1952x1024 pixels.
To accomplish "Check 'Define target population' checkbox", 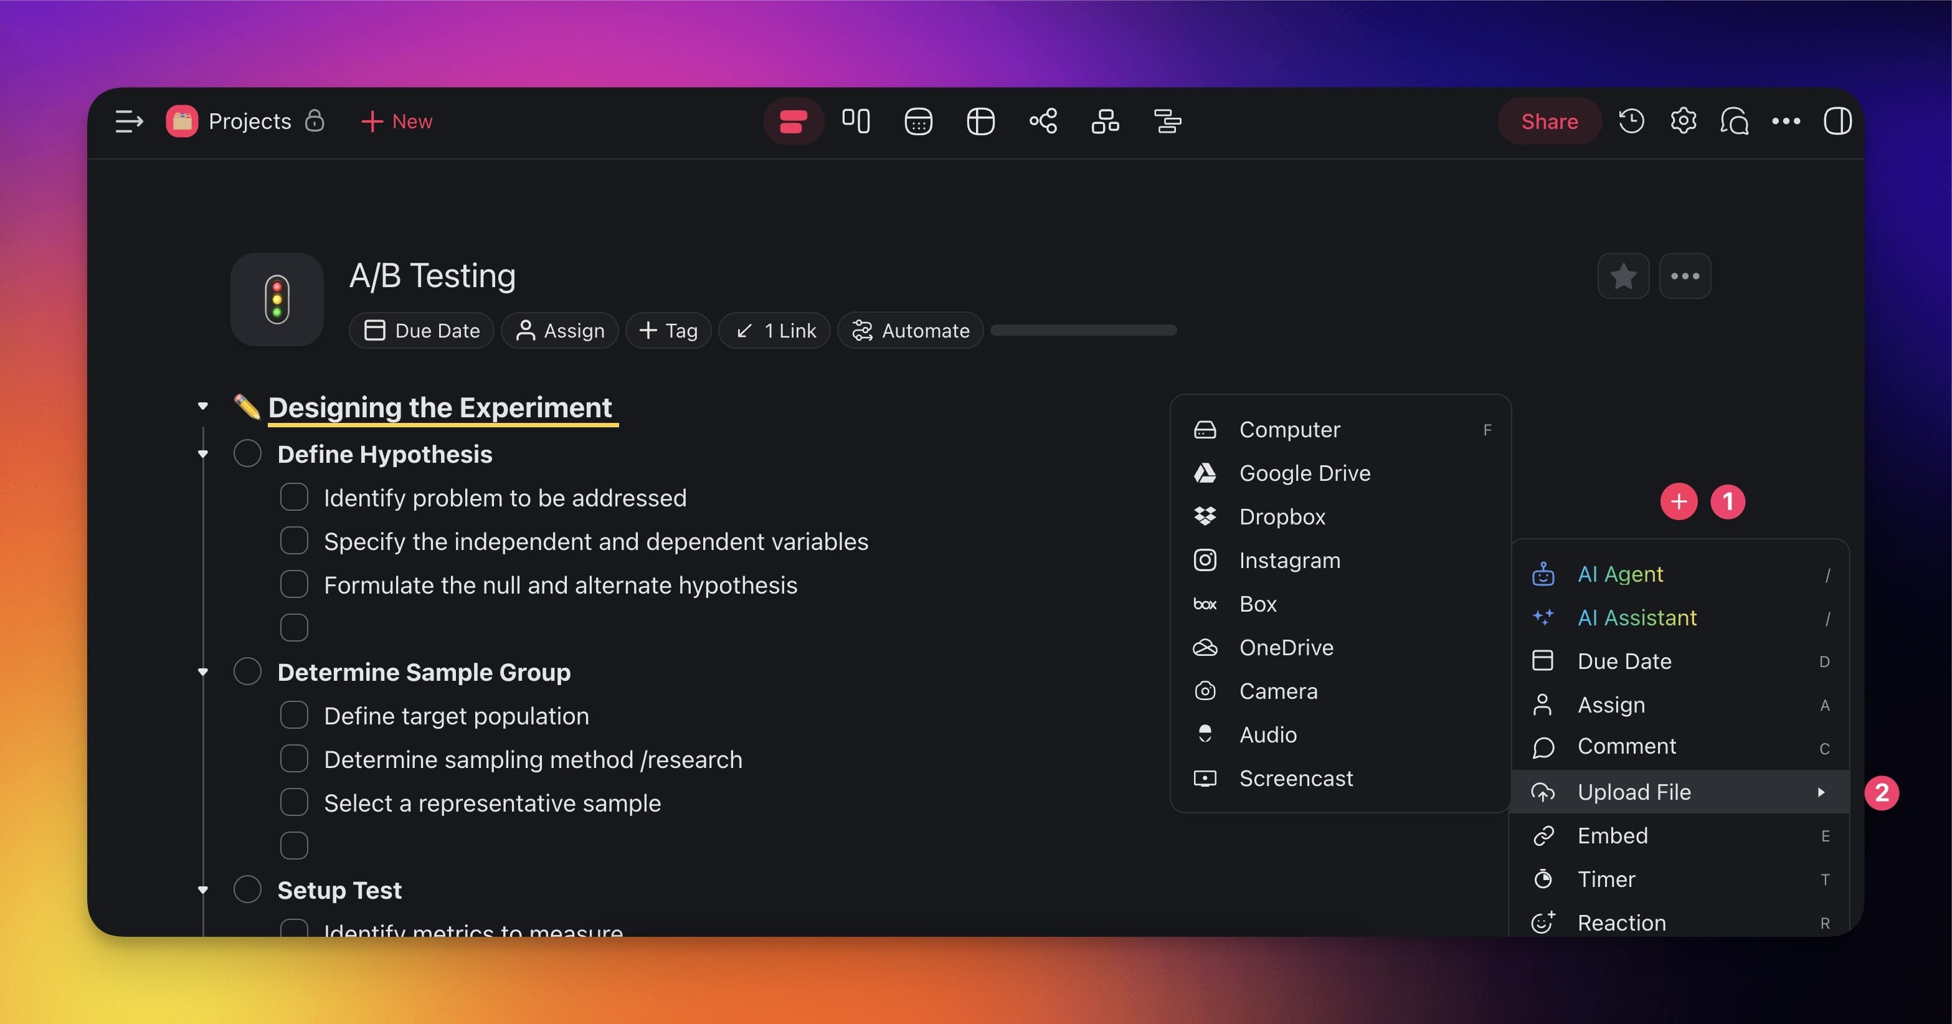I will pyautogui.click(x=294, y=716).
